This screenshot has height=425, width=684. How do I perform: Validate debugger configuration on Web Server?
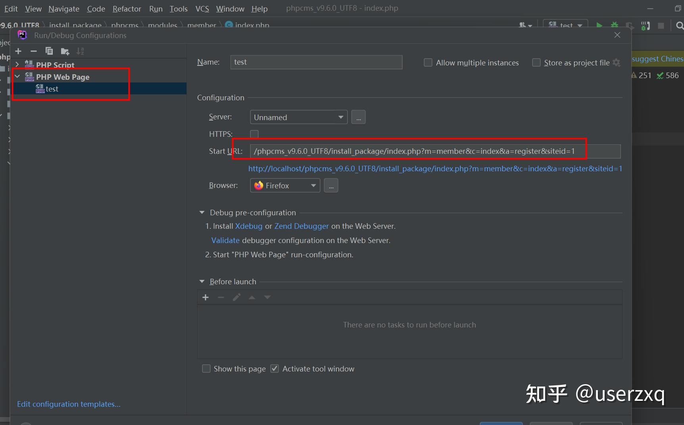point(225,240)
